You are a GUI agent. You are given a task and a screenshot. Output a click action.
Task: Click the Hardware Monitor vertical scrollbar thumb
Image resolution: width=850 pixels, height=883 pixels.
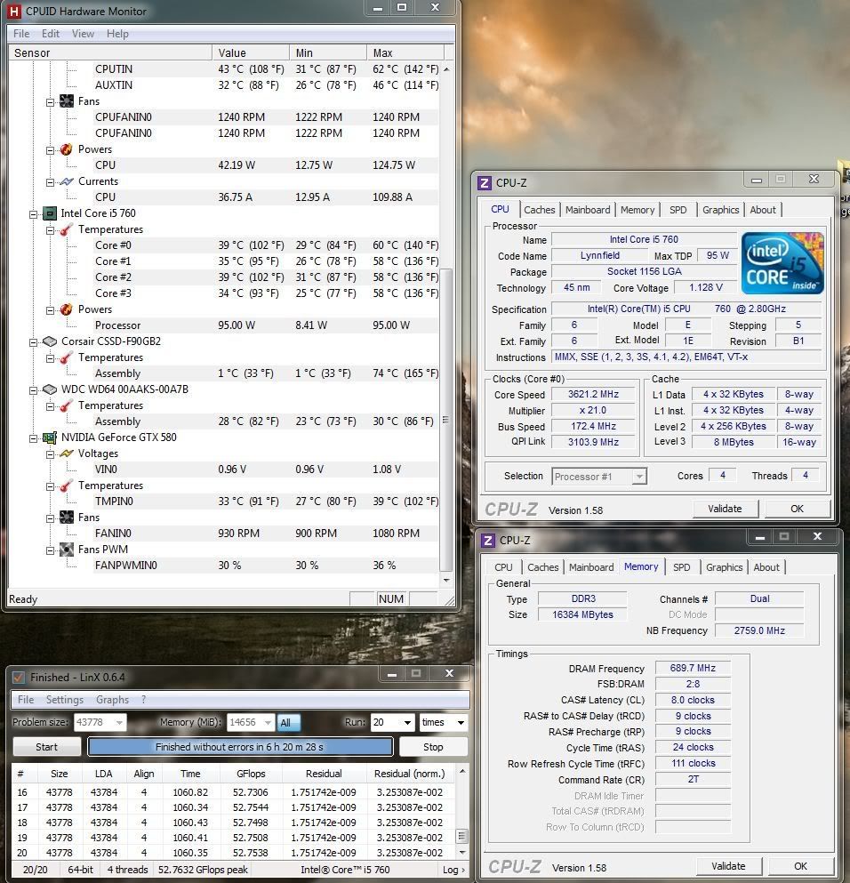pyautogui.click(x=445, y=420)
